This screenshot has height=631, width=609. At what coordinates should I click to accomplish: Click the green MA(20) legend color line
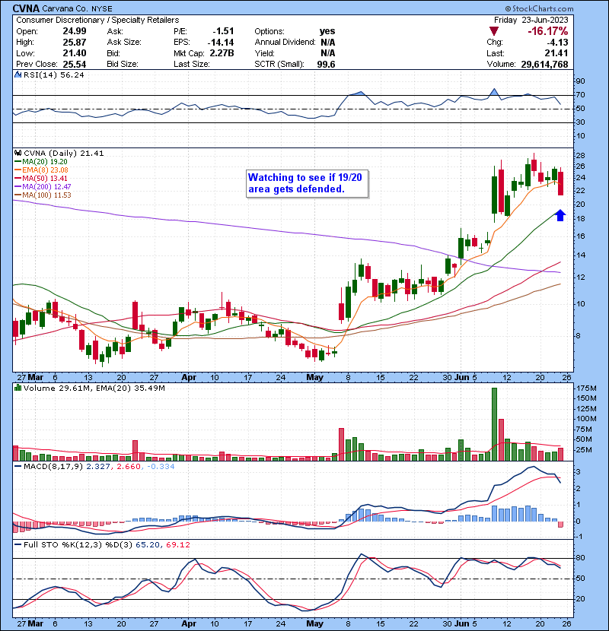click(18, 162)
